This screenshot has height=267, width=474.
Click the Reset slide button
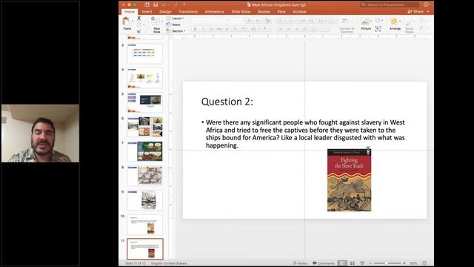coord(173,24)
